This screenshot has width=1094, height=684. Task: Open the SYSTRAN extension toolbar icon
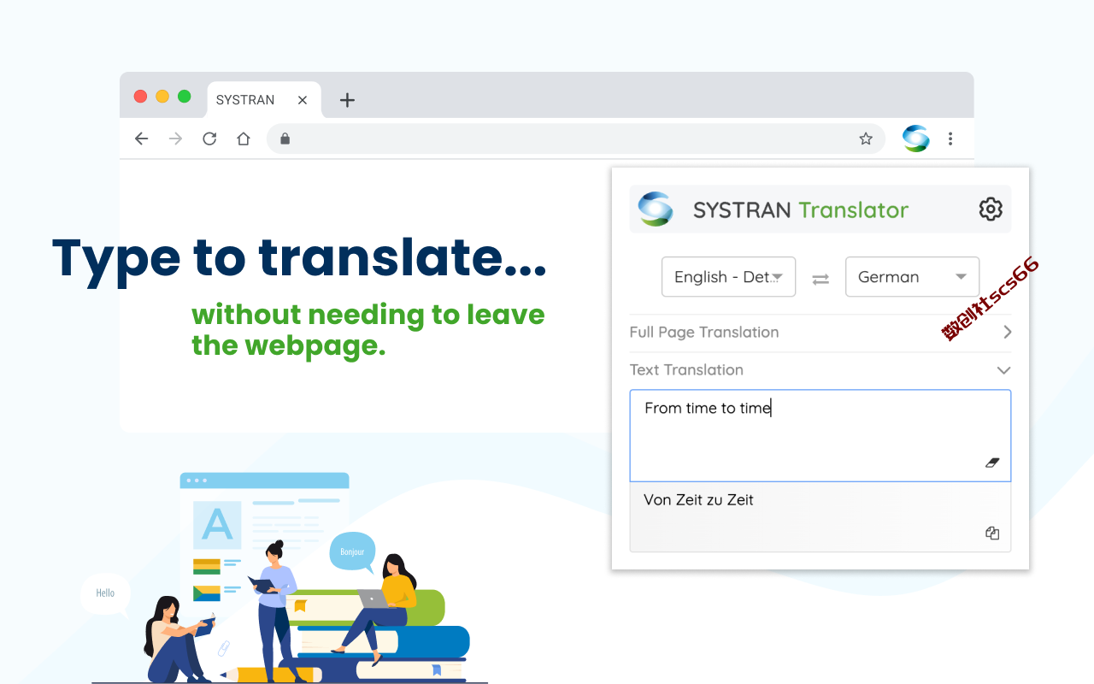(x=915, y=139)
